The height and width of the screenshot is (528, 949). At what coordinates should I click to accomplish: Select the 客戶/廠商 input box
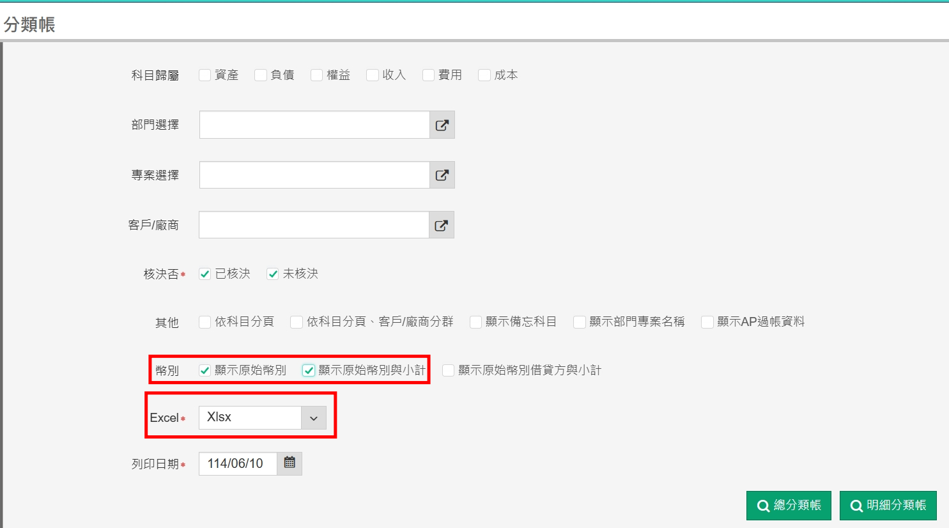[313, 225]
